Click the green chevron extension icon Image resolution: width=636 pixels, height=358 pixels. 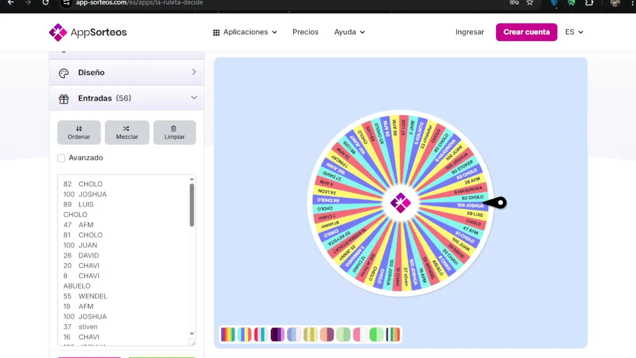click(571, 2)
